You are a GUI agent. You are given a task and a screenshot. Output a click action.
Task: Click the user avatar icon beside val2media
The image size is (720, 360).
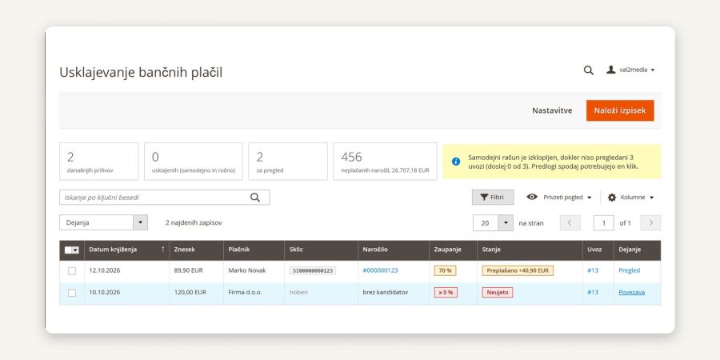(610, 70)
